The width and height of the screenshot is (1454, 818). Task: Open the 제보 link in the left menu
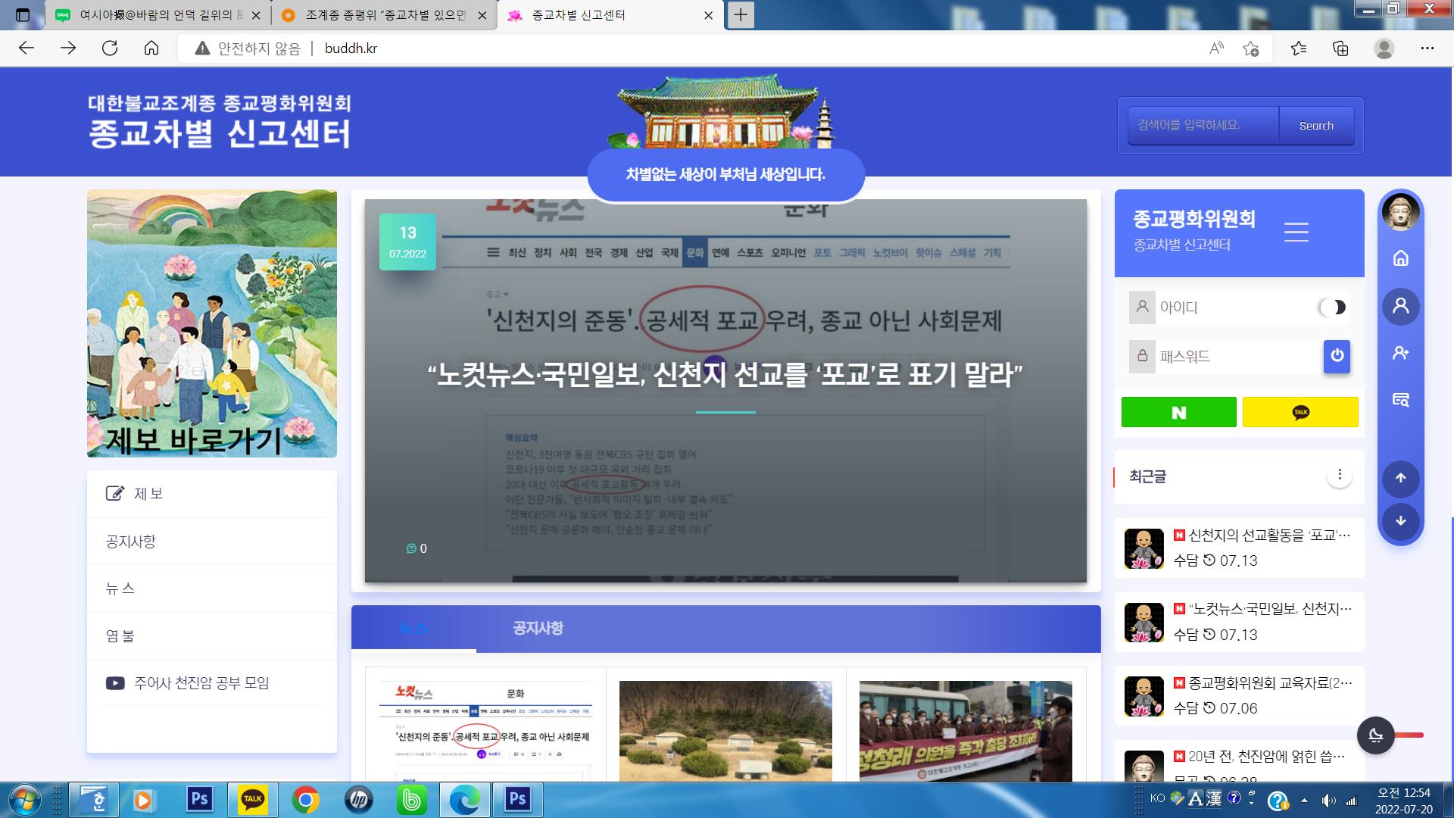[x=146, y=493]
